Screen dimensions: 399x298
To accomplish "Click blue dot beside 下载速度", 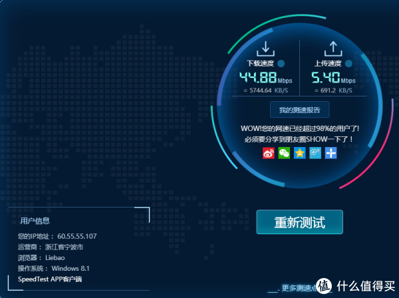I will (x=281, y=63).
